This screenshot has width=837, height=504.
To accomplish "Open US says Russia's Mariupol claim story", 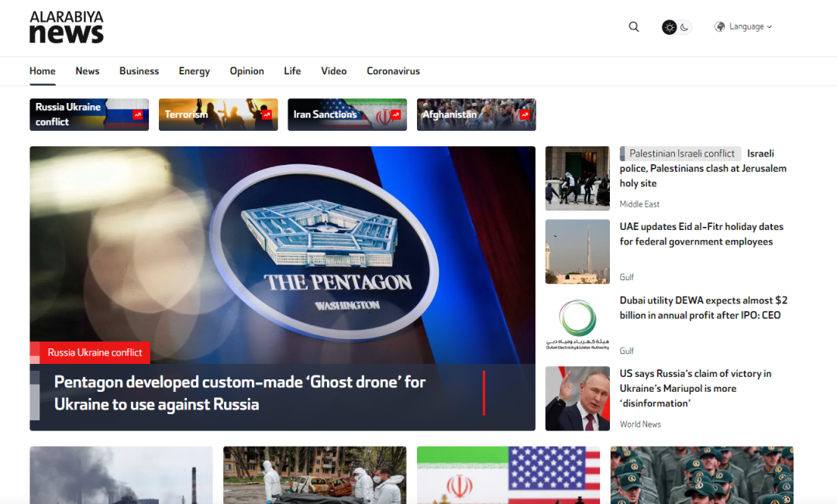I will [695, 389].
